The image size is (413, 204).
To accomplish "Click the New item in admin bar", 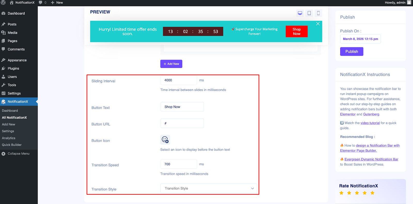I will (57, 3).
